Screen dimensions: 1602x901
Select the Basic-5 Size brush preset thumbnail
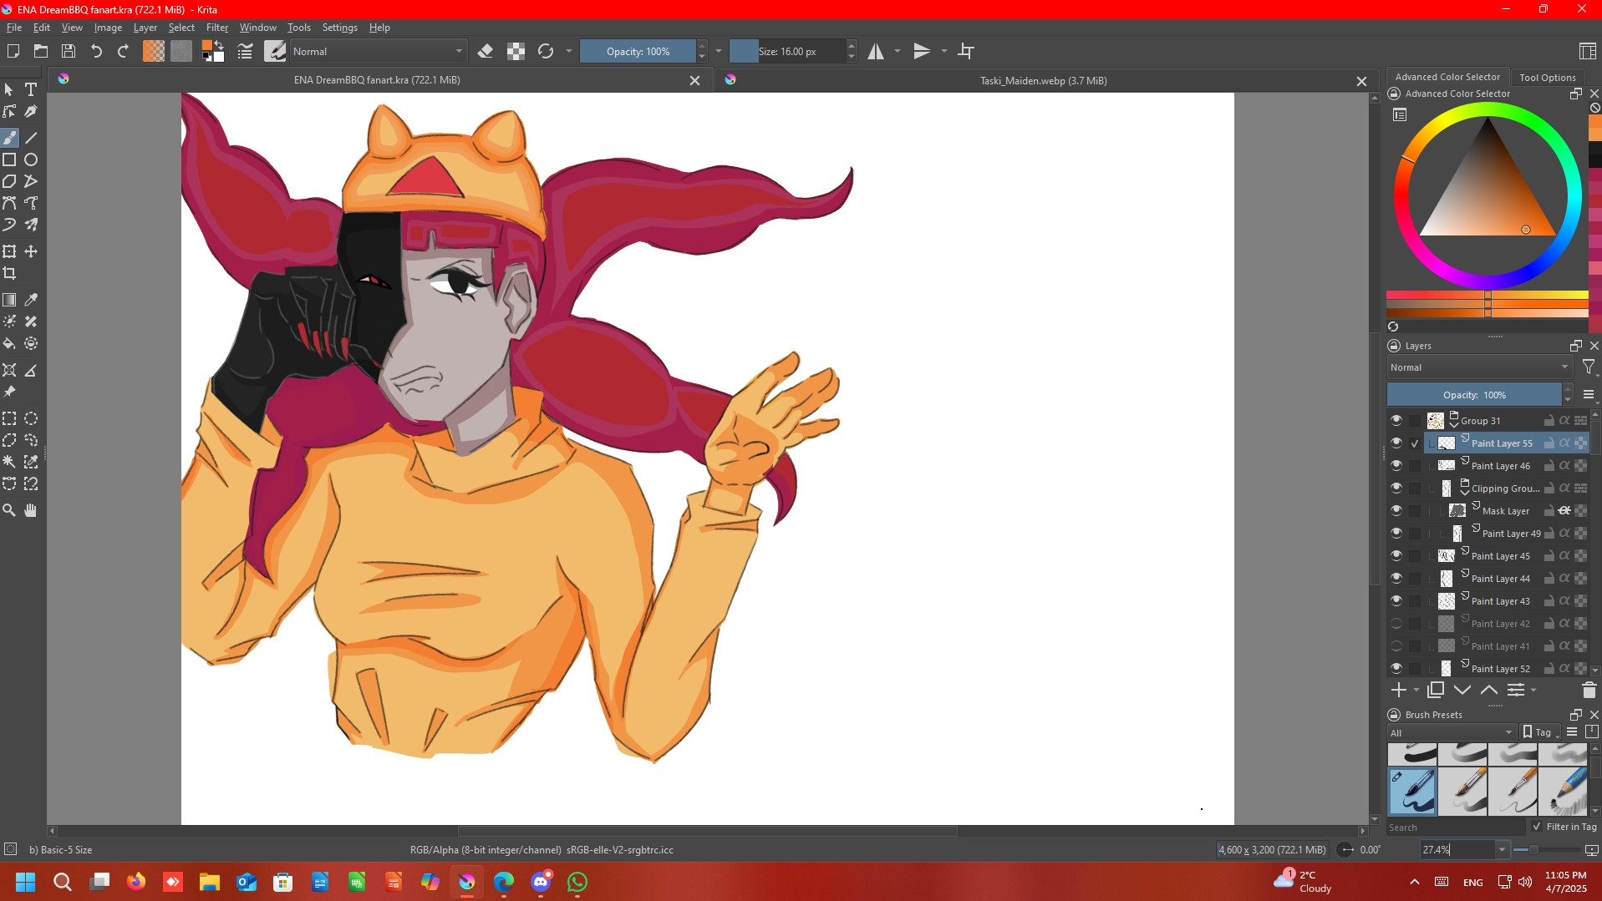[1412, 791]
